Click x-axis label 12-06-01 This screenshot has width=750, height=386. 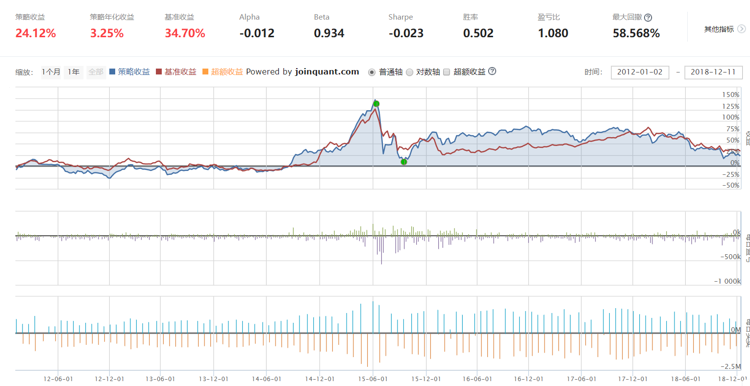pyautogui.click(x=58, y=379)
